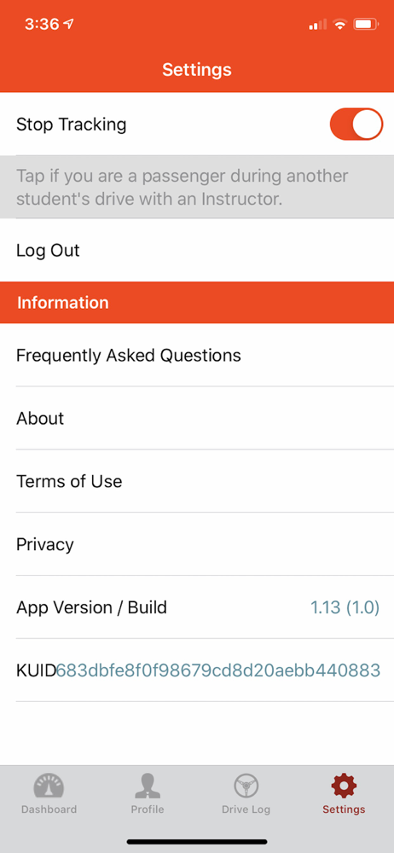
Task: Tap the Wi-Fi status icon
Action: point(340,24)
